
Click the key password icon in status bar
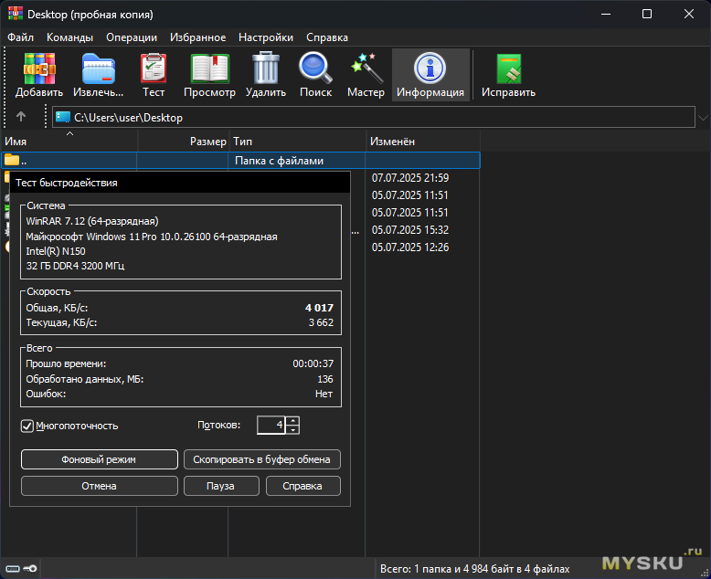(x=30, y=569)
